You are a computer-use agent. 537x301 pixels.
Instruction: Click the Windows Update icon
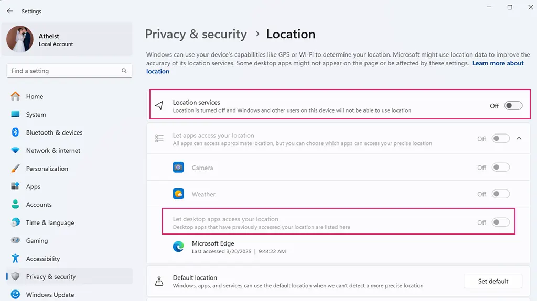click(15, 295)
